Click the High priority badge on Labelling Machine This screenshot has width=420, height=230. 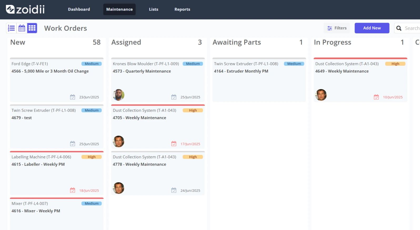[92, 157]
